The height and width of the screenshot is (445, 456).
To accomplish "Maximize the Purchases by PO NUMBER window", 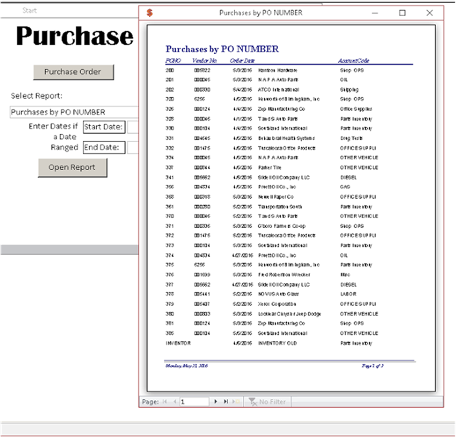I will [x=402, y=13].
